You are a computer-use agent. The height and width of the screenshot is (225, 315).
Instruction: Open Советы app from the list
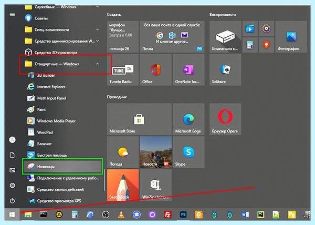62,18
